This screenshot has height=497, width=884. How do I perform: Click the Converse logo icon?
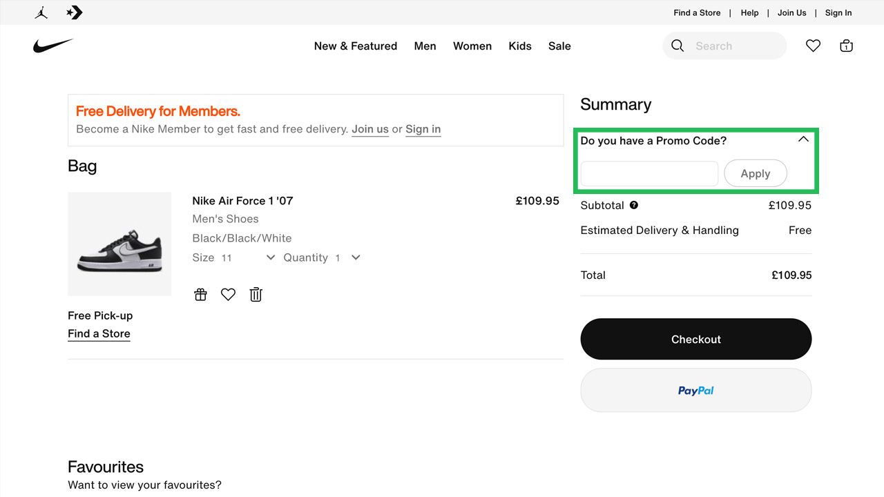(74, 12)
